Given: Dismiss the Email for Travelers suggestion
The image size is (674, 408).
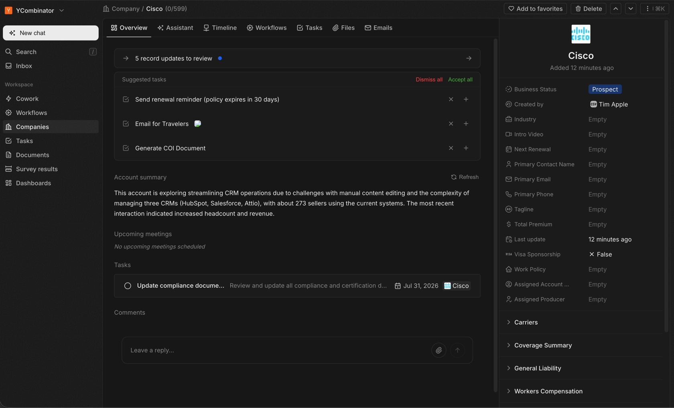Looking at the screenshot, I should coord(451,124).
